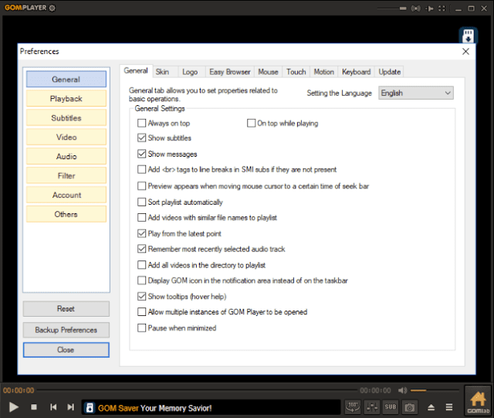Viewport: 494px width, 418px height.
Task: Adjust the transparency slider in title bar
Action: click(391, 8)
